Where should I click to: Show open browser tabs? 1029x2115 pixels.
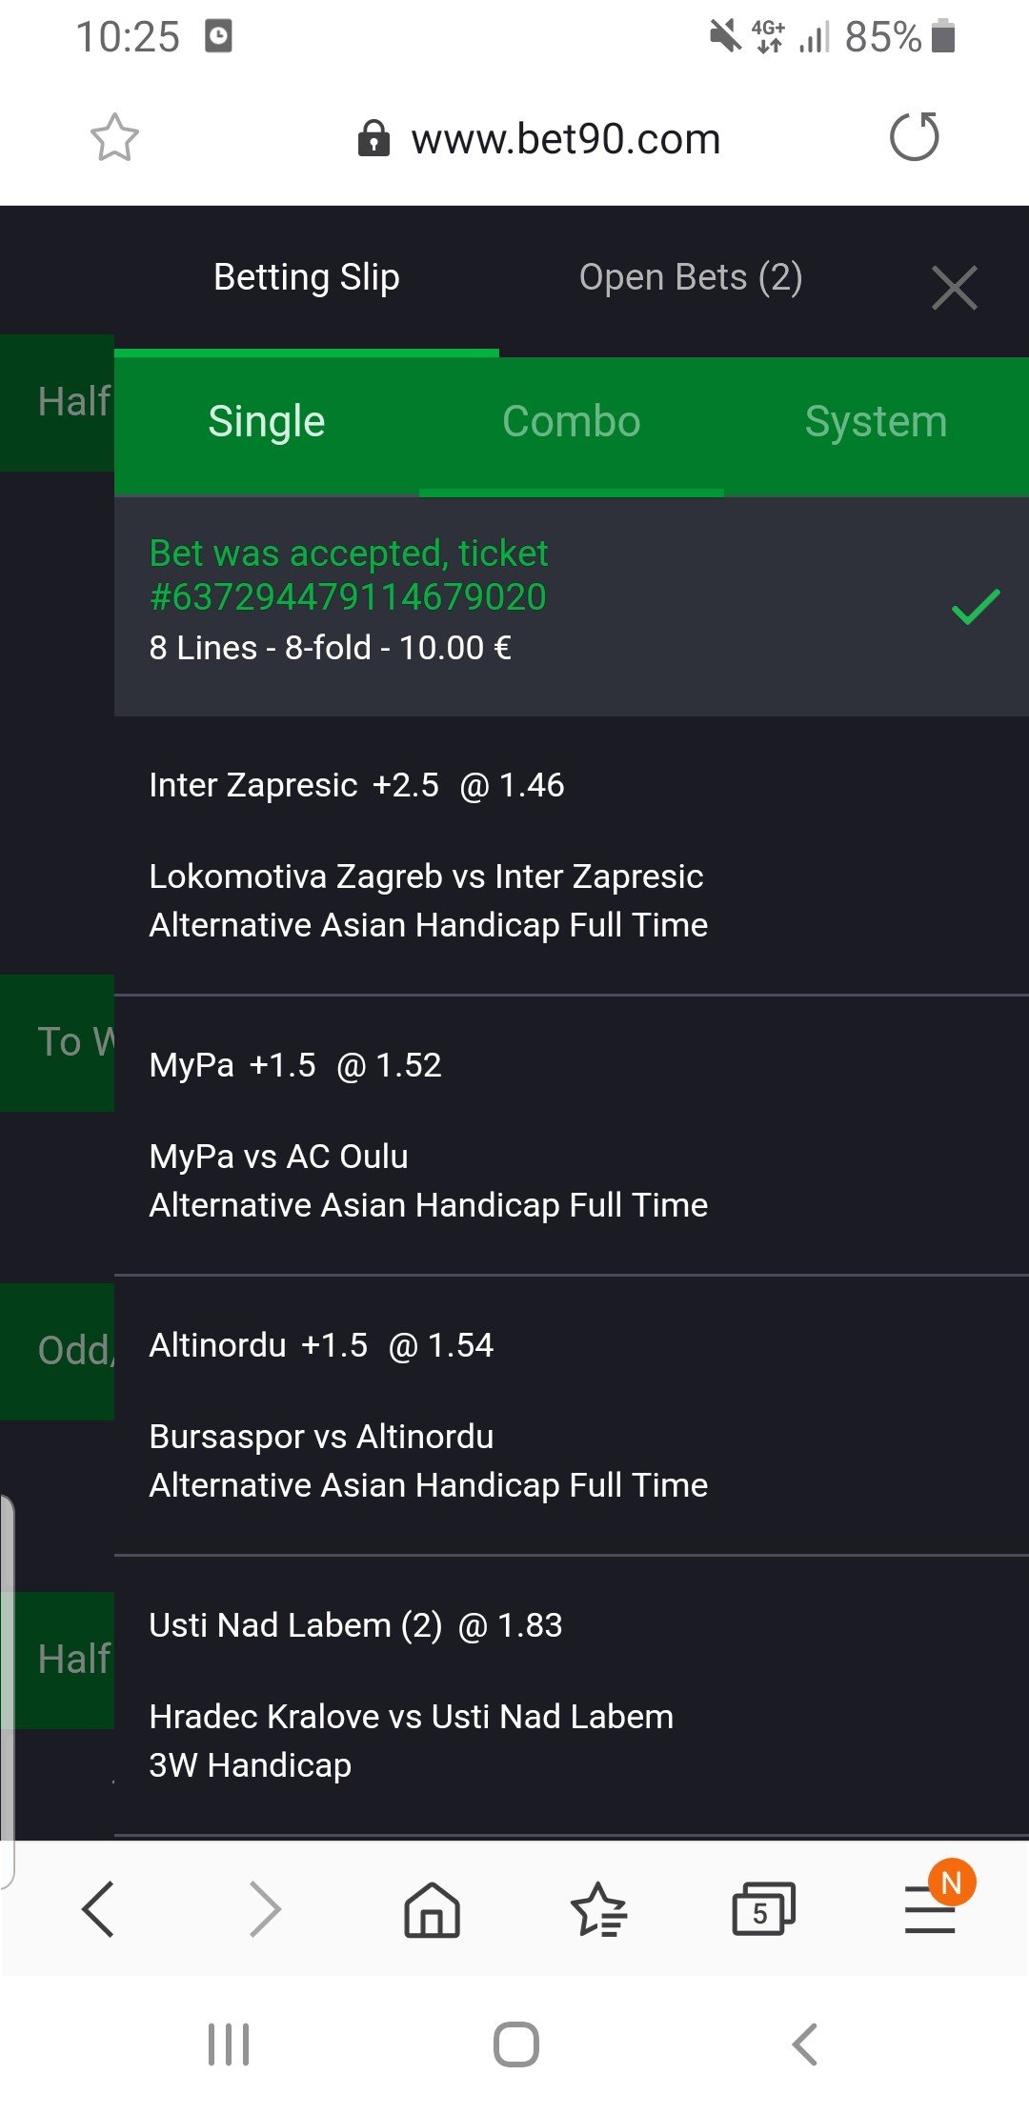pyautogui.click(x=763, y=1909)
